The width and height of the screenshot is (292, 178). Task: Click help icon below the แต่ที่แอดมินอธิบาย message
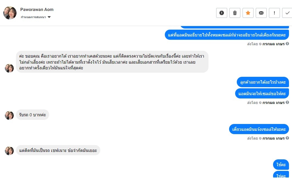287,44
